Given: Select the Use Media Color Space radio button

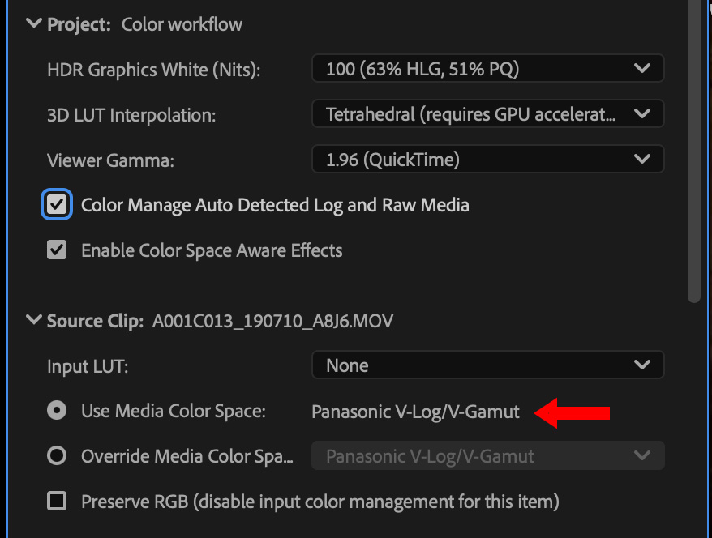Looking at the screenshot, I should pos(57,411).
